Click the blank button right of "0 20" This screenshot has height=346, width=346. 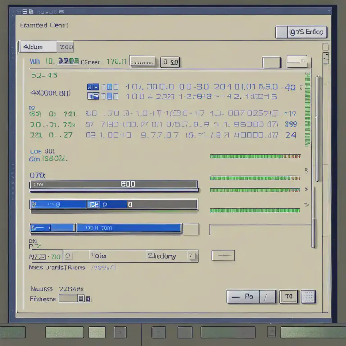271,63
